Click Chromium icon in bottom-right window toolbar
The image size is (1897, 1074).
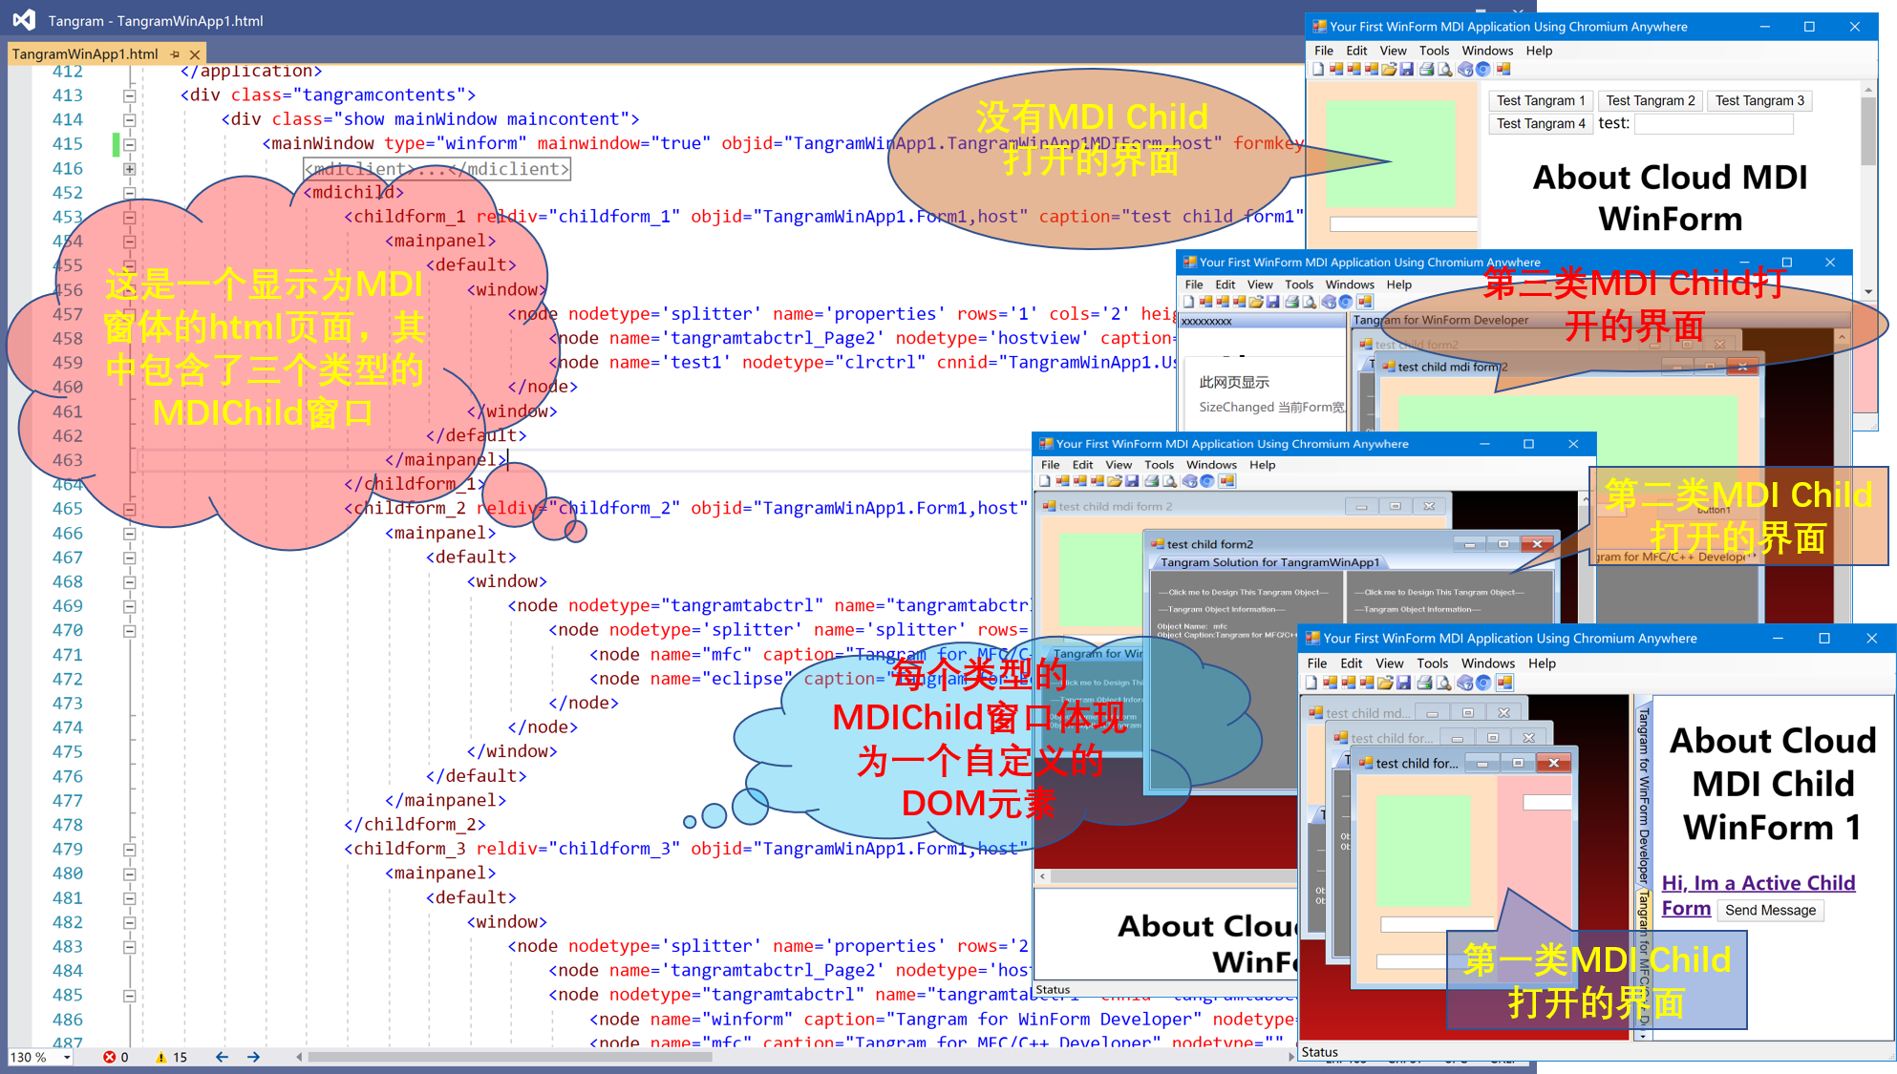point(1483,684)
